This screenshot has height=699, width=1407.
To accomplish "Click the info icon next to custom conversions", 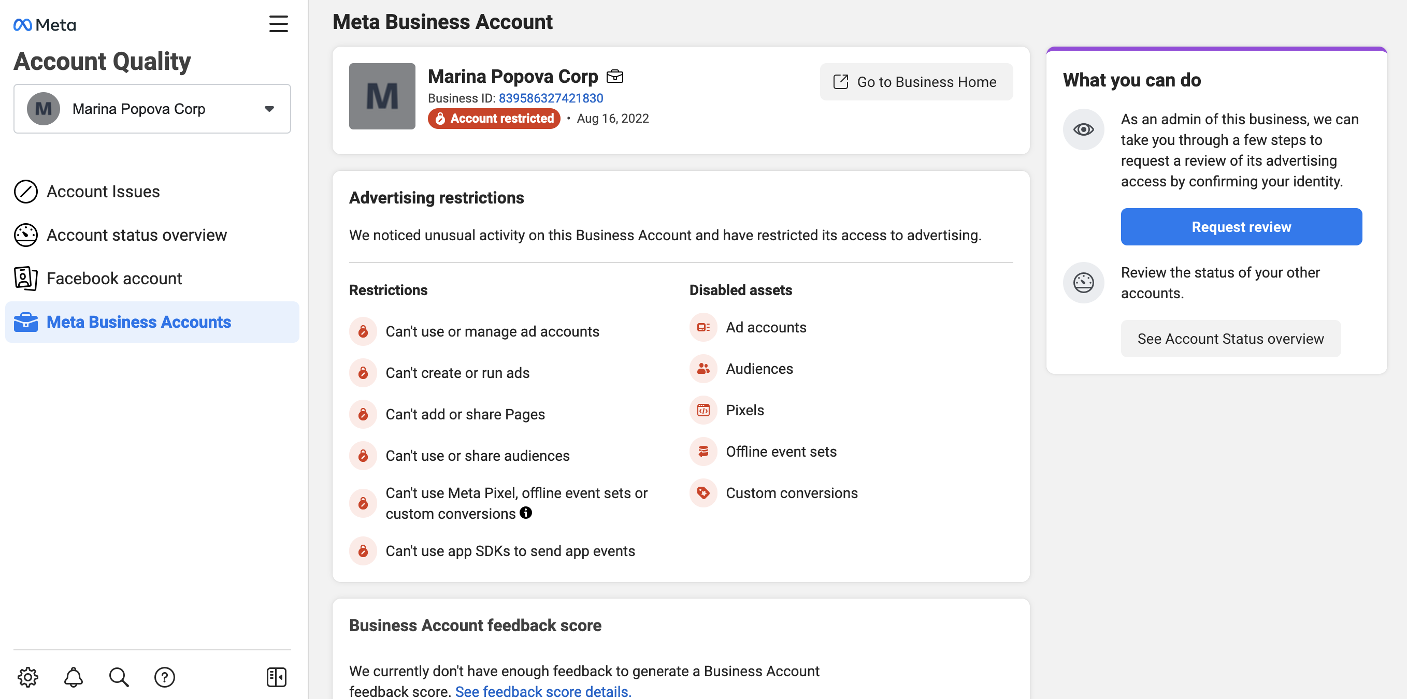I will click(526, 513).
